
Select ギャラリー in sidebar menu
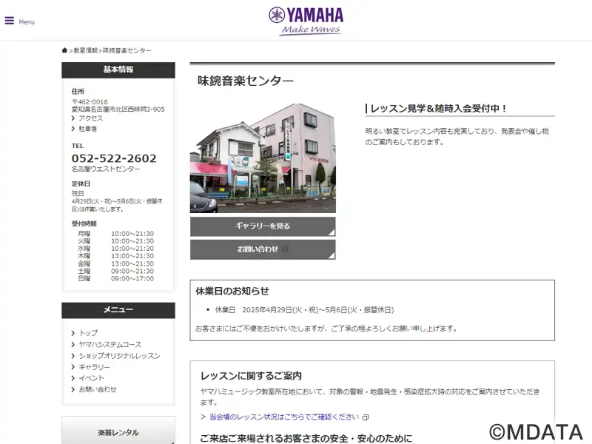(x=95, y=367)
